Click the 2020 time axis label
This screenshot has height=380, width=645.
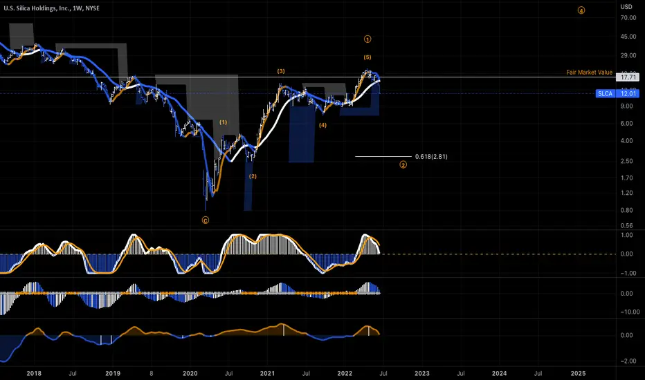click(190, 373)
